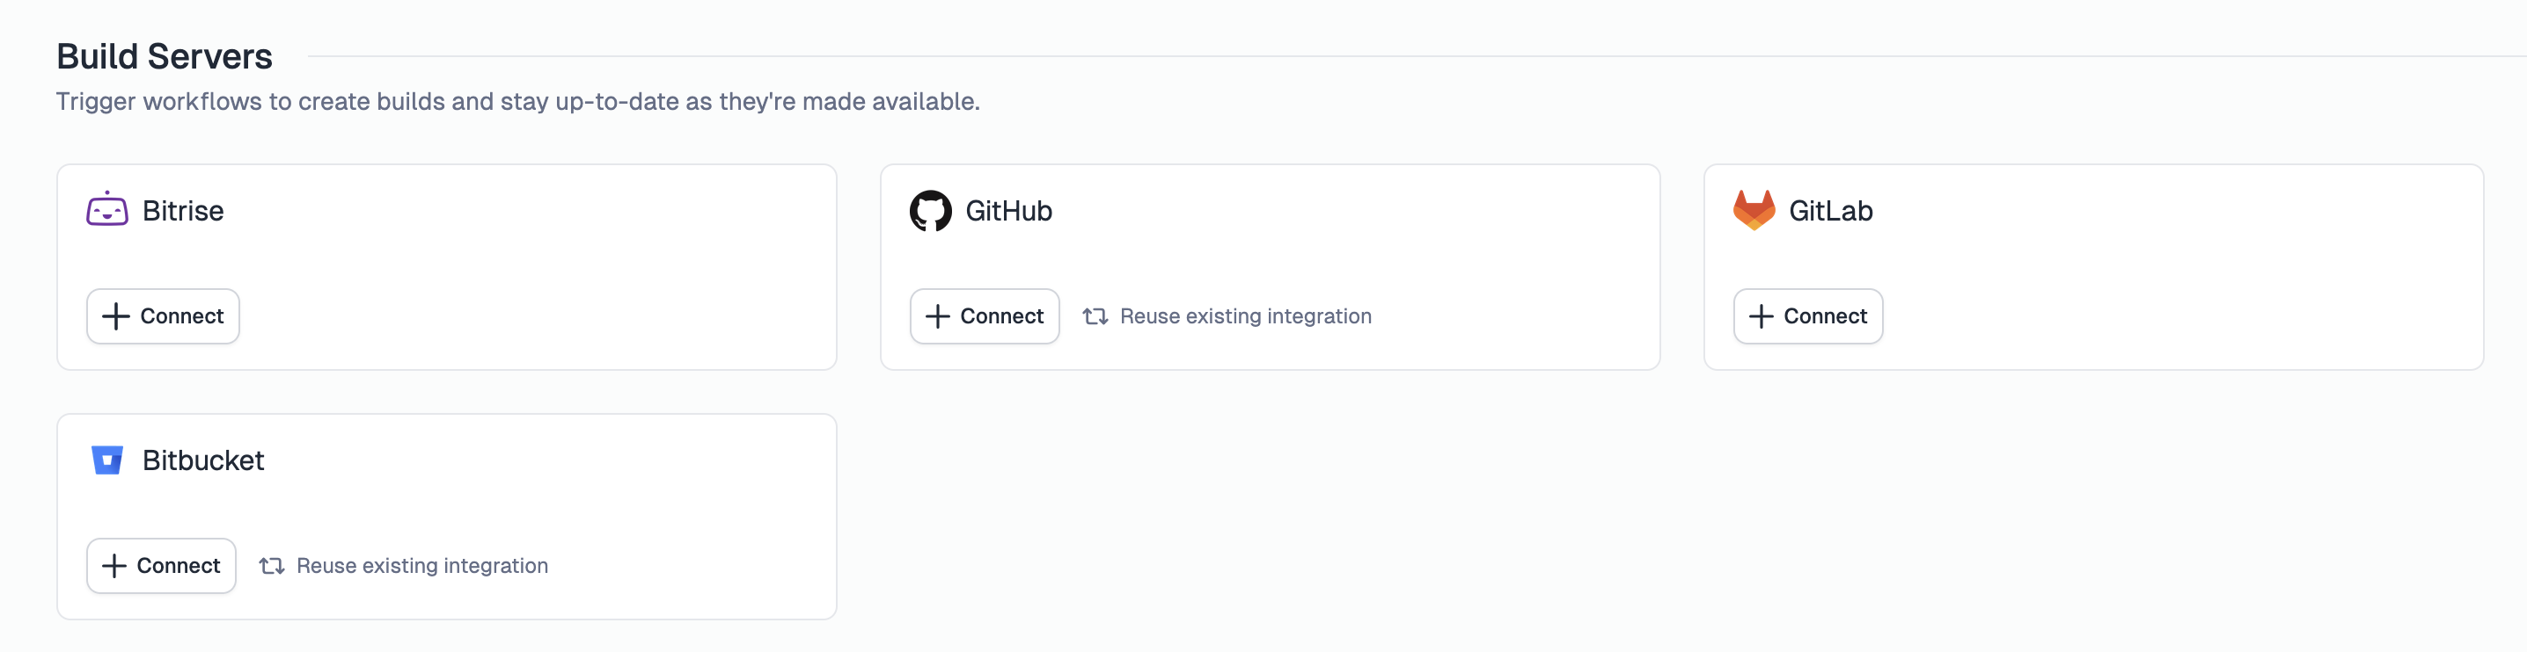Click the reuse arrows icon in Bitbucket card
This screenshot has height=652, width=2527.
[x=272, y=566]
